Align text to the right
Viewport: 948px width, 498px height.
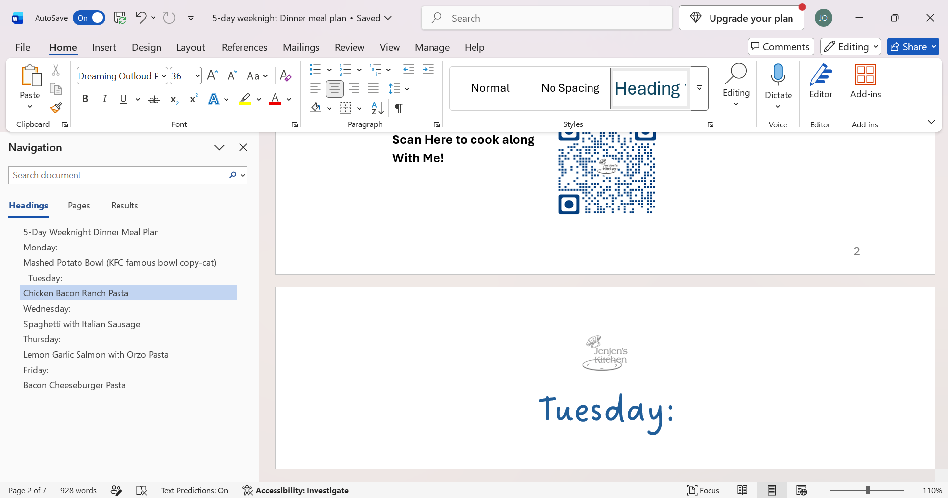[354, 89]
